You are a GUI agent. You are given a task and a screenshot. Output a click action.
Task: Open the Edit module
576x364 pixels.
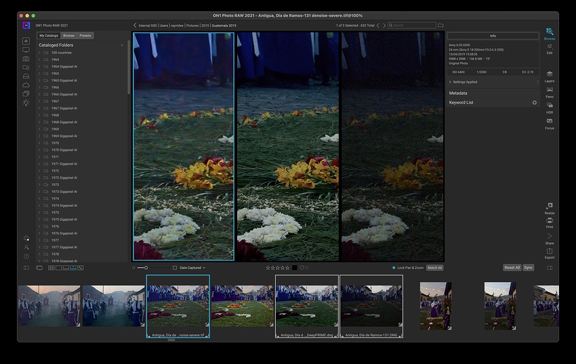tap(549, 47)
